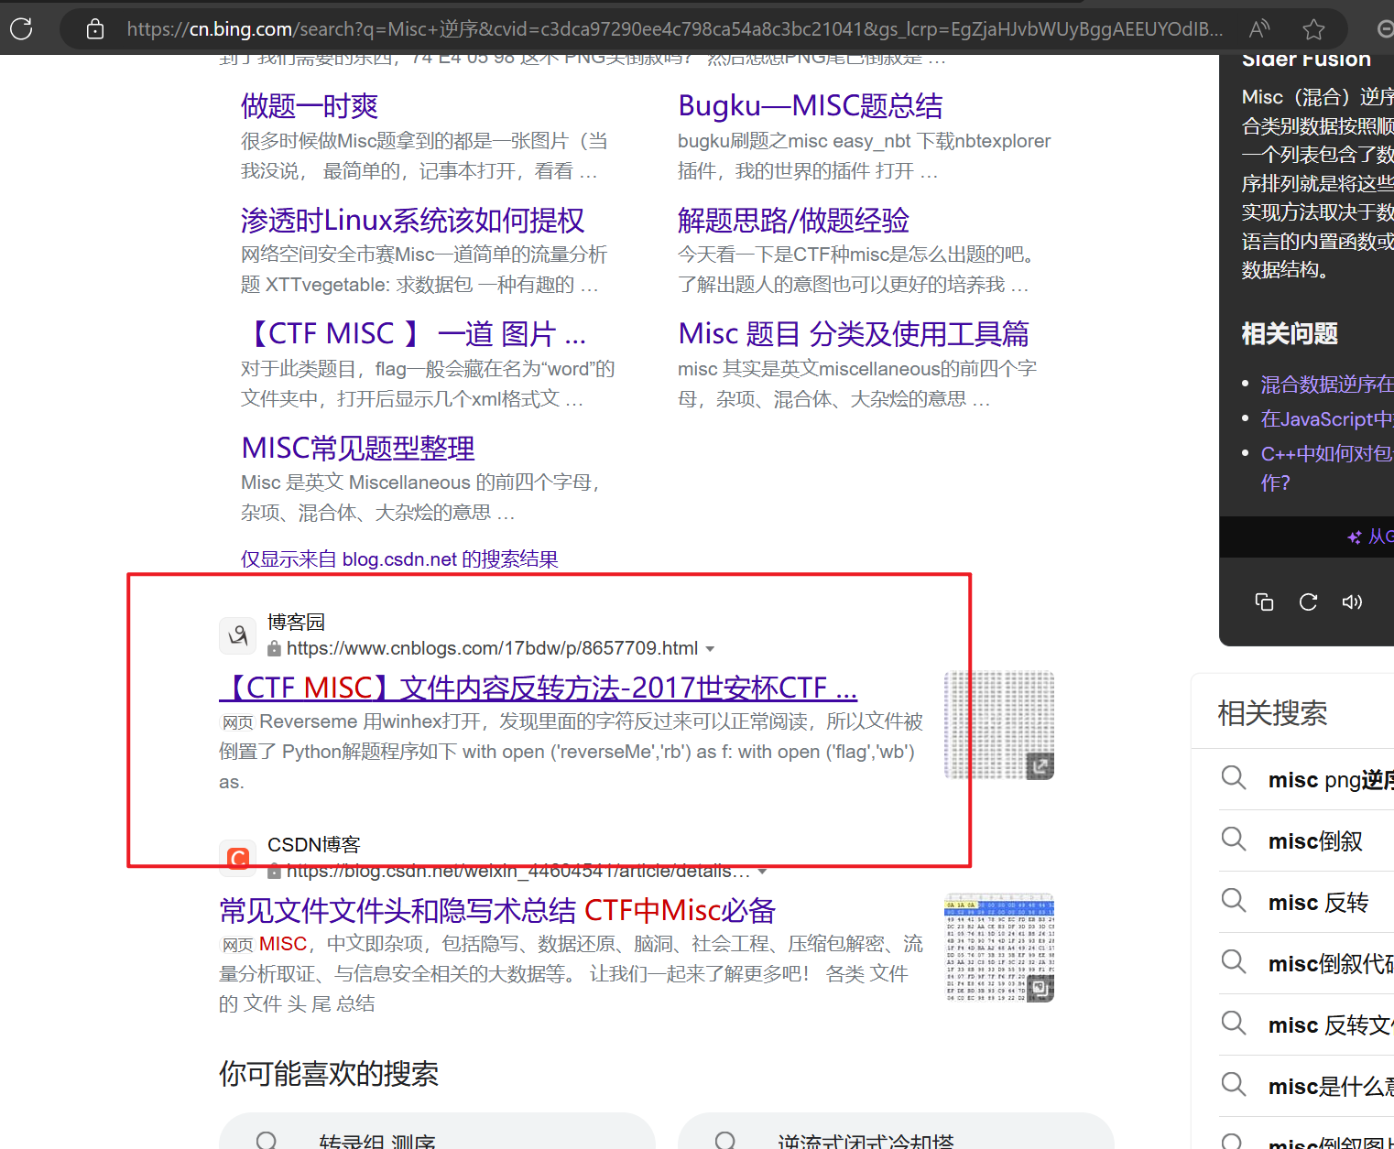Search related term misc倒叙
This screenshot has height=1149, width=1394.
pyautogui.click(x=1315, y=841)
